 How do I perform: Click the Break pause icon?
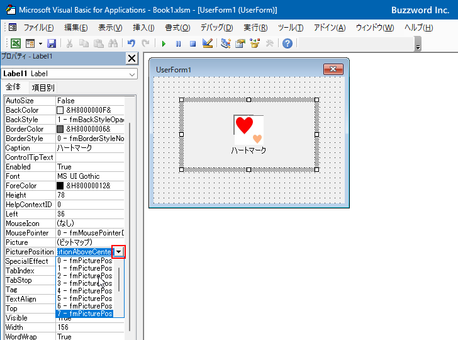pyautogui.click(x=178, y=44)
